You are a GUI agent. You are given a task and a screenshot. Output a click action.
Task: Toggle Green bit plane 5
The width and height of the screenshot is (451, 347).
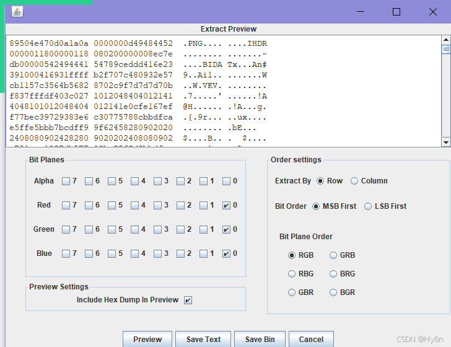coord(112,229)
